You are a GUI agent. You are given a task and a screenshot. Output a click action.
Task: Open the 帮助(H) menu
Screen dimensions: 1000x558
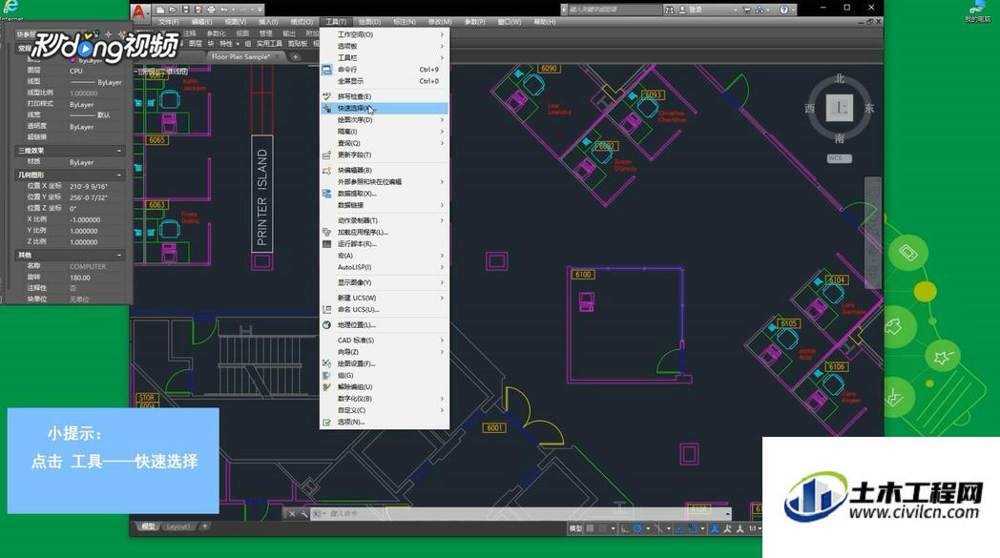pyautogui.click(x=544, y=22)
